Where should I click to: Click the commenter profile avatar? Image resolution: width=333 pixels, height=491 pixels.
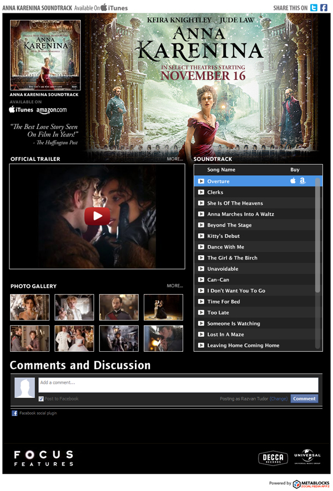(x=25, y=388)
